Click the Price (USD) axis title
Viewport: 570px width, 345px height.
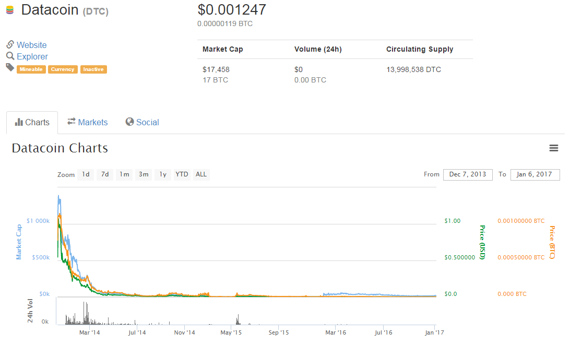click(x=482, y=242)
